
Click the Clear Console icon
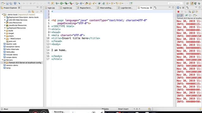[190, 12]
